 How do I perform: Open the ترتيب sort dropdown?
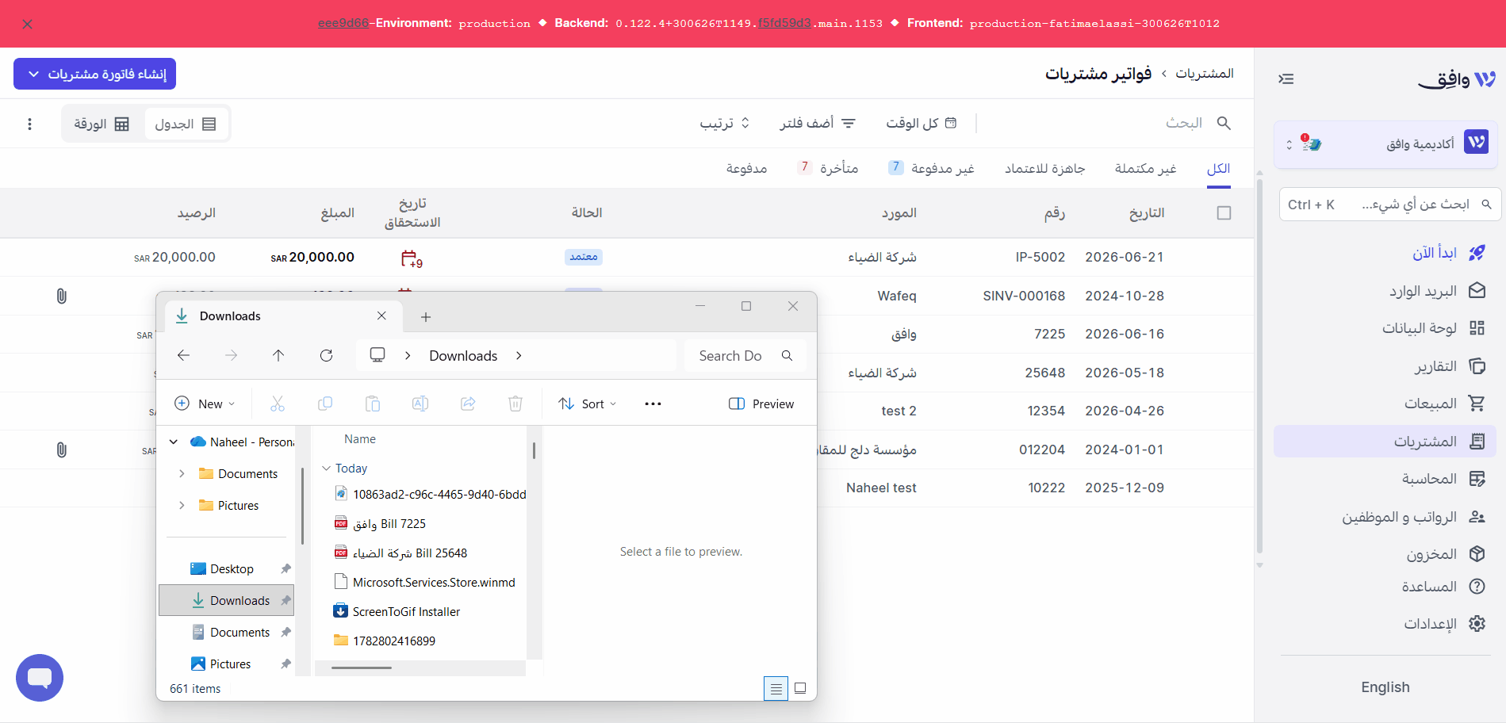[x=724, y=123]
